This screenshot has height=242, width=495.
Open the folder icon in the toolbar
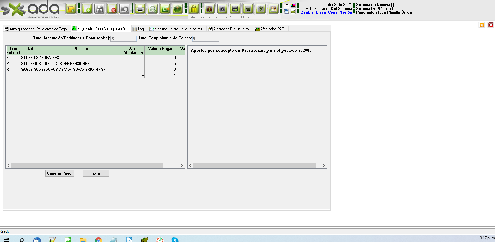click(x=71, y=9)
